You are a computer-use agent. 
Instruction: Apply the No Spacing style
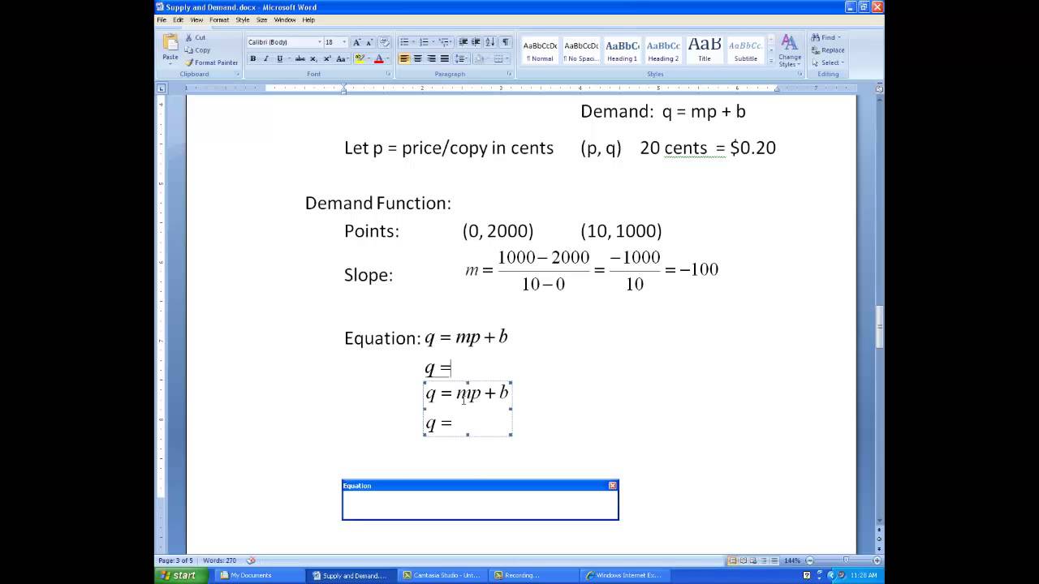[x=581, y=50]
